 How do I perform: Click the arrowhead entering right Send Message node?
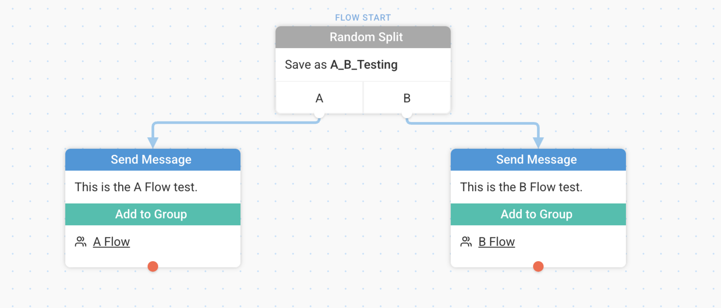538,143
